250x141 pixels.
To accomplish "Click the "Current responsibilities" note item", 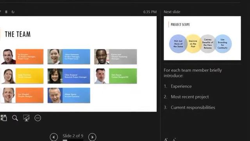I will [x=193, y=107].
